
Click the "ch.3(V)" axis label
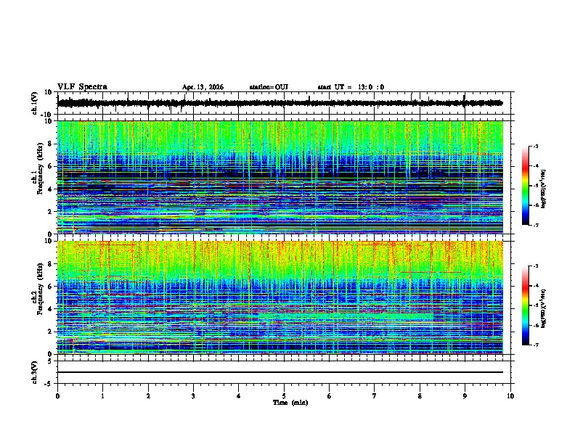click(x=35, y=372)
